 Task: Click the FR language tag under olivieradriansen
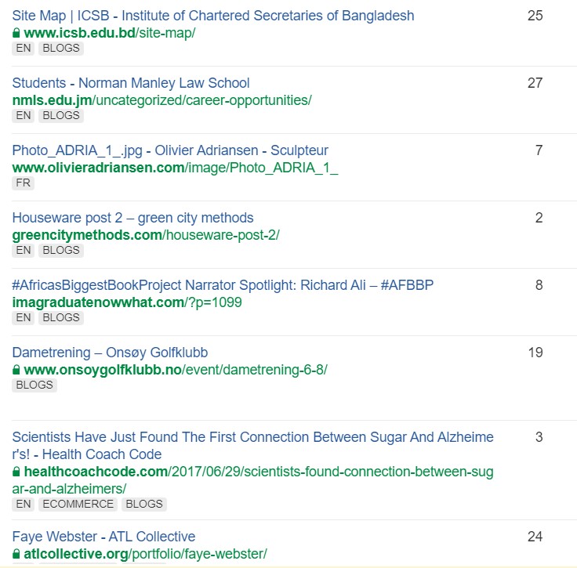24,183
